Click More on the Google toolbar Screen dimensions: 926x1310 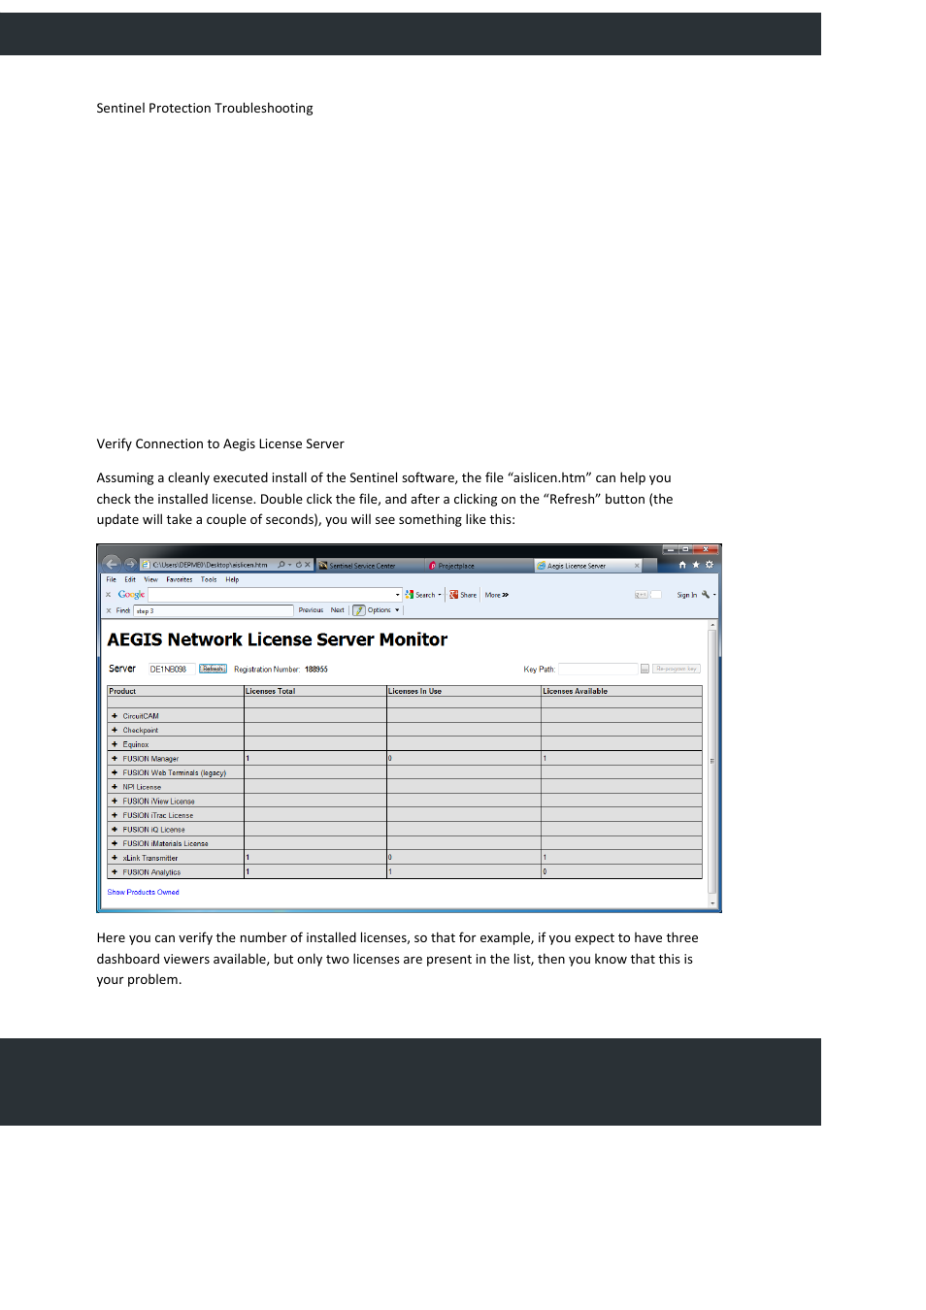pos(497,595)
